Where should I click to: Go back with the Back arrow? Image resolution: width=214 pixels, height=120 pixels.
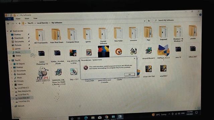[x=8, y=24]
